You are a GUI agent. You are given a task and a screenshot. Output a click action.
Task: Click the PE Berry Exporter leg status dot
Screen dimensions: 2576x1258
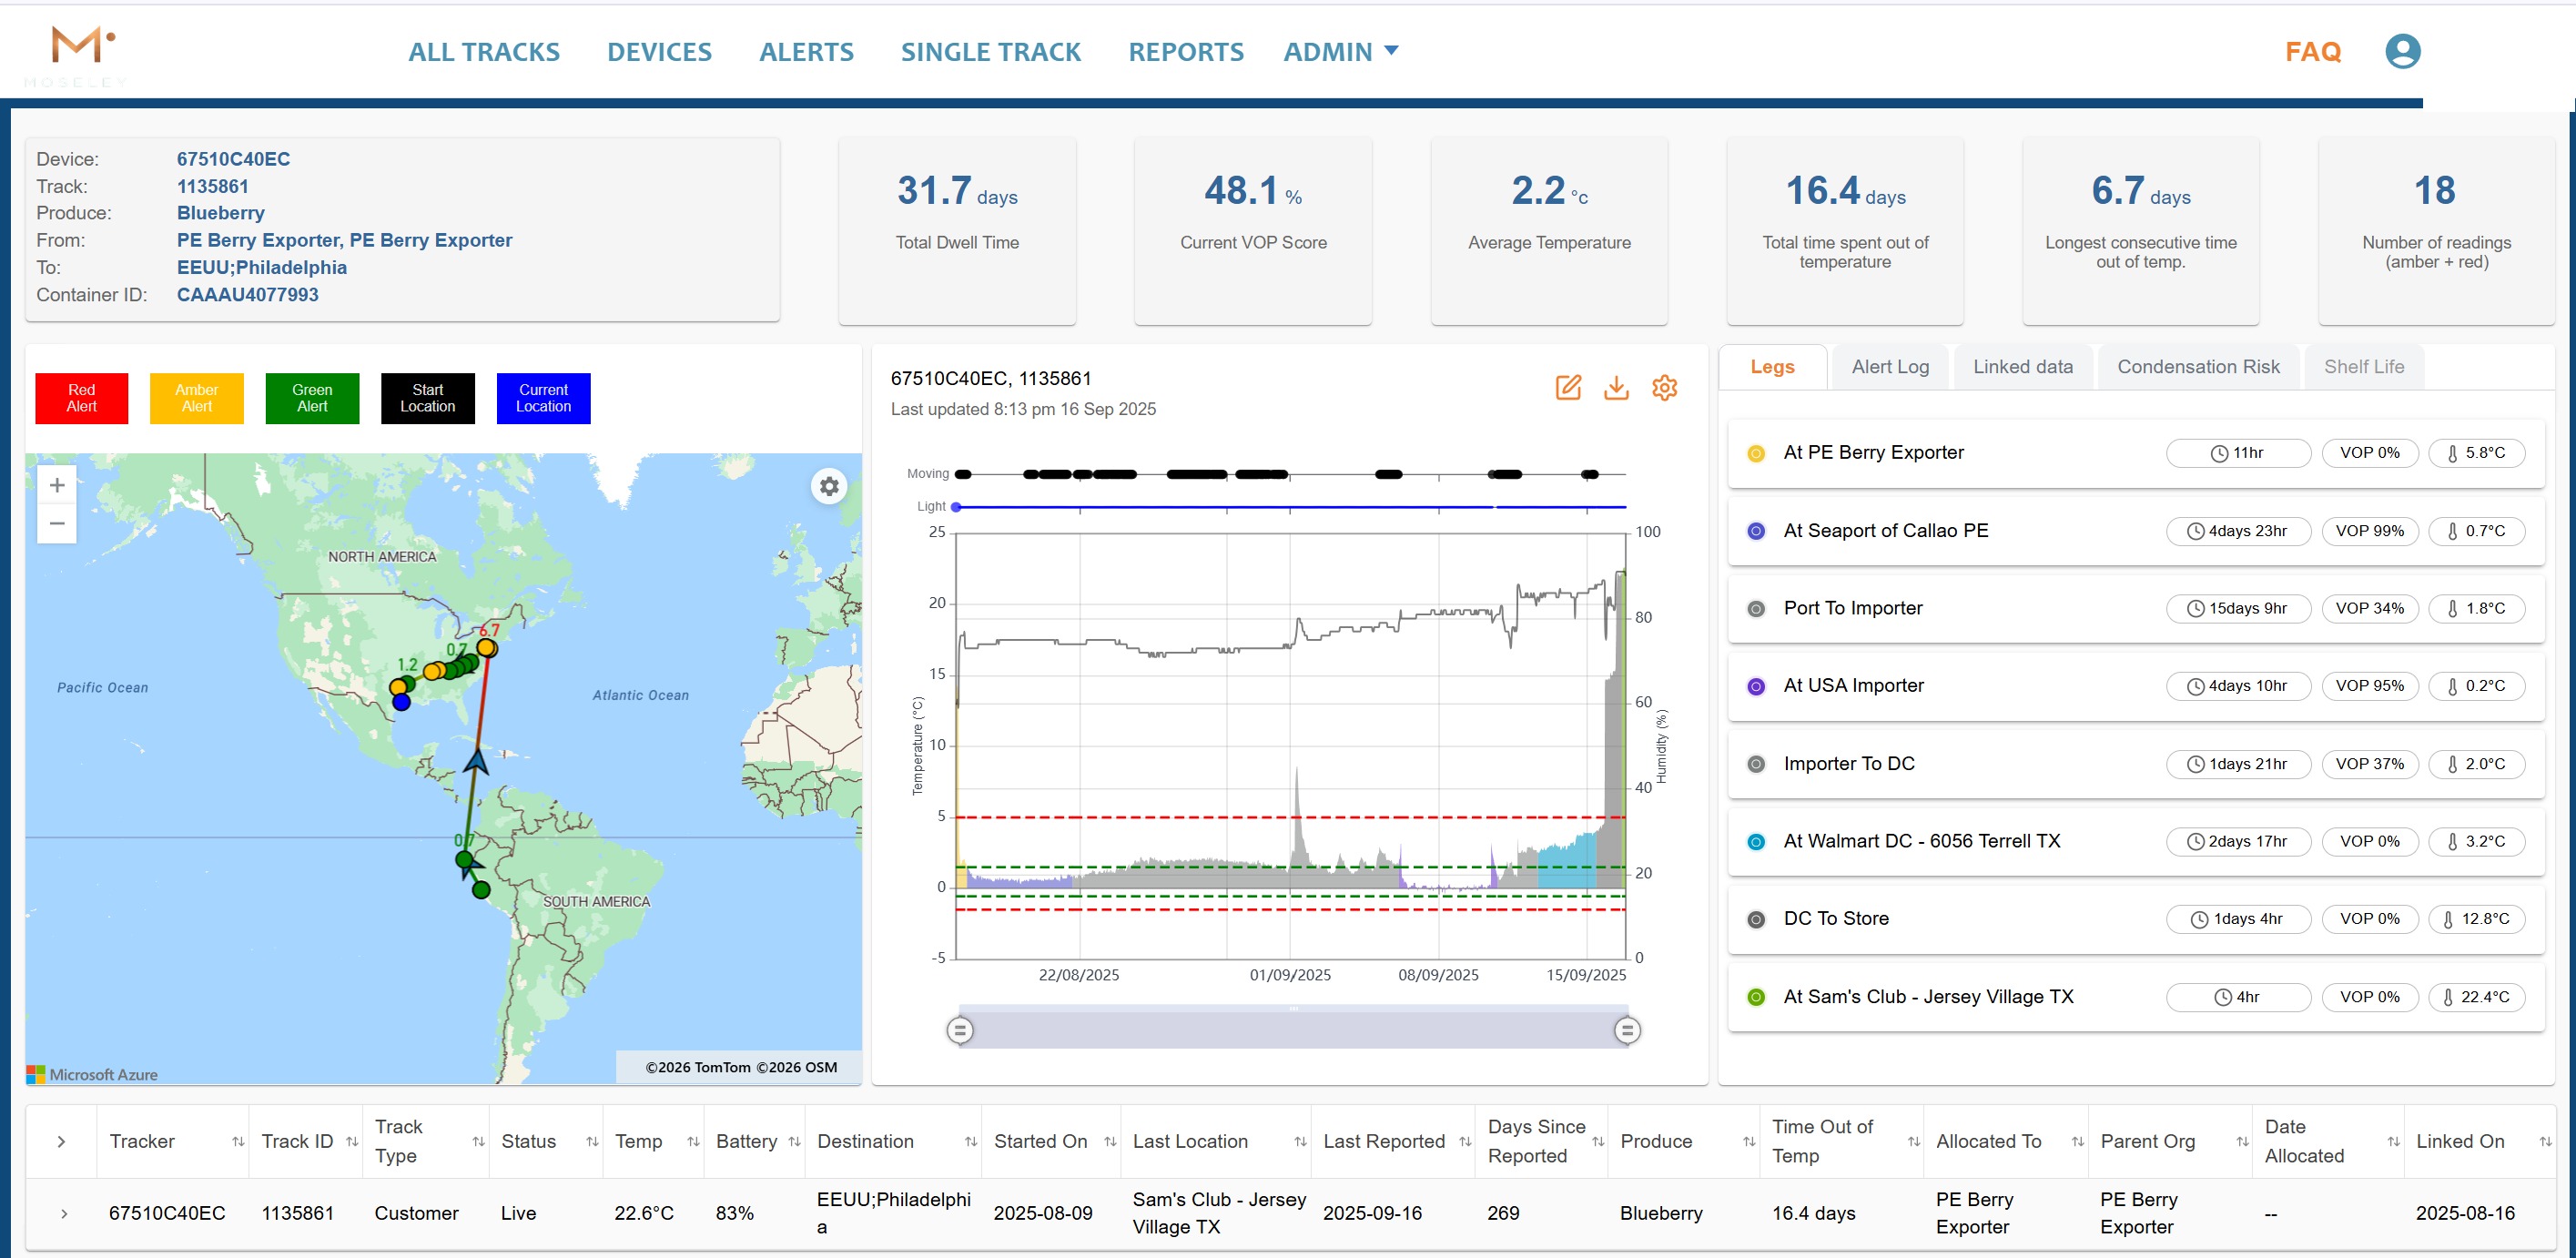pyautogui.click(x=1755, y=453)
